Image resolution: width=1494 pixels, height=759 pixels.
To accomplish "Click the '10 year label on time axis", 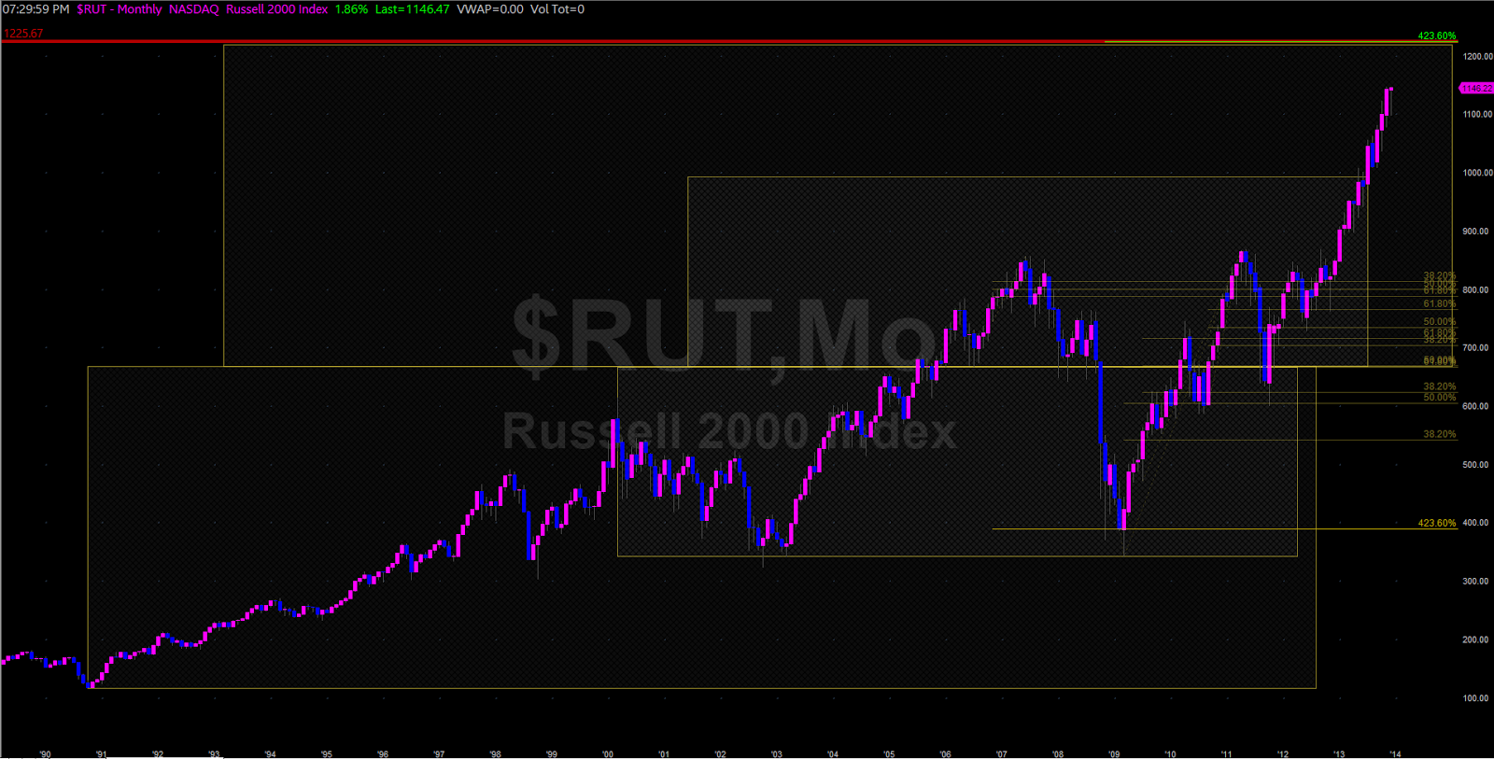I will pos(1170,753).
